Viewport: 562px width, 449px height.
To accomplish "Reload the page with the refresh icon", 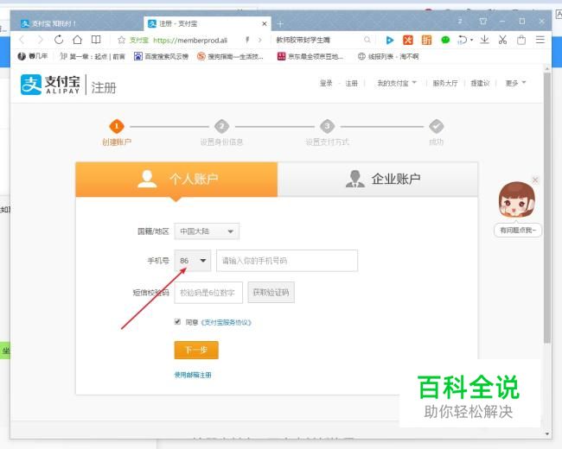I will click(59, 40).
